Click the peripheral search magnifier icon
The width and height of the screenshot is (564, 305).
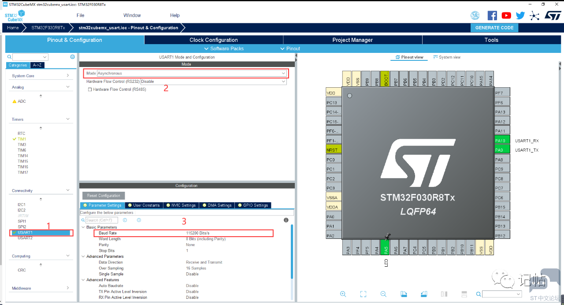click(9, 57)
